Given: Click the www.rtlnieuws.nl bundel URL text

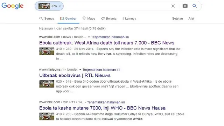Looking at the screenshot, I should [x=58, y=69].
